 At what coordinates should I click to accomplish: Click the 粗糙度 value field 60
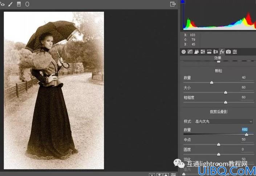click(247, 97)
